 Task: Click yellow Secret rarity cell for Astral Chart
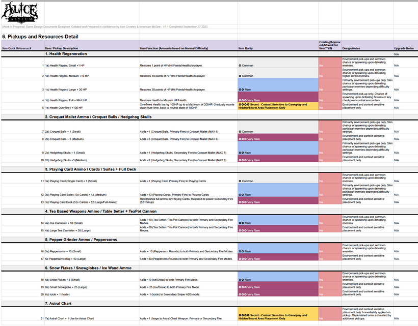[278, 314]
